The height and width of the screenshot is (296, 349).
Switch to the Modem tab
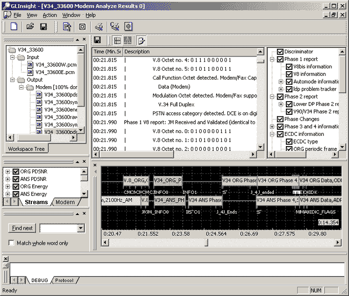[65, 202]
